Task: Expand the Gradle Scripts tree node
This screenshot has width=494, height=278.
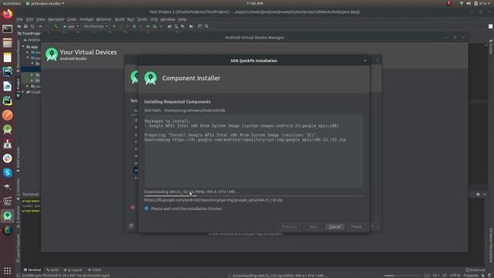Action: click(23, 92)
